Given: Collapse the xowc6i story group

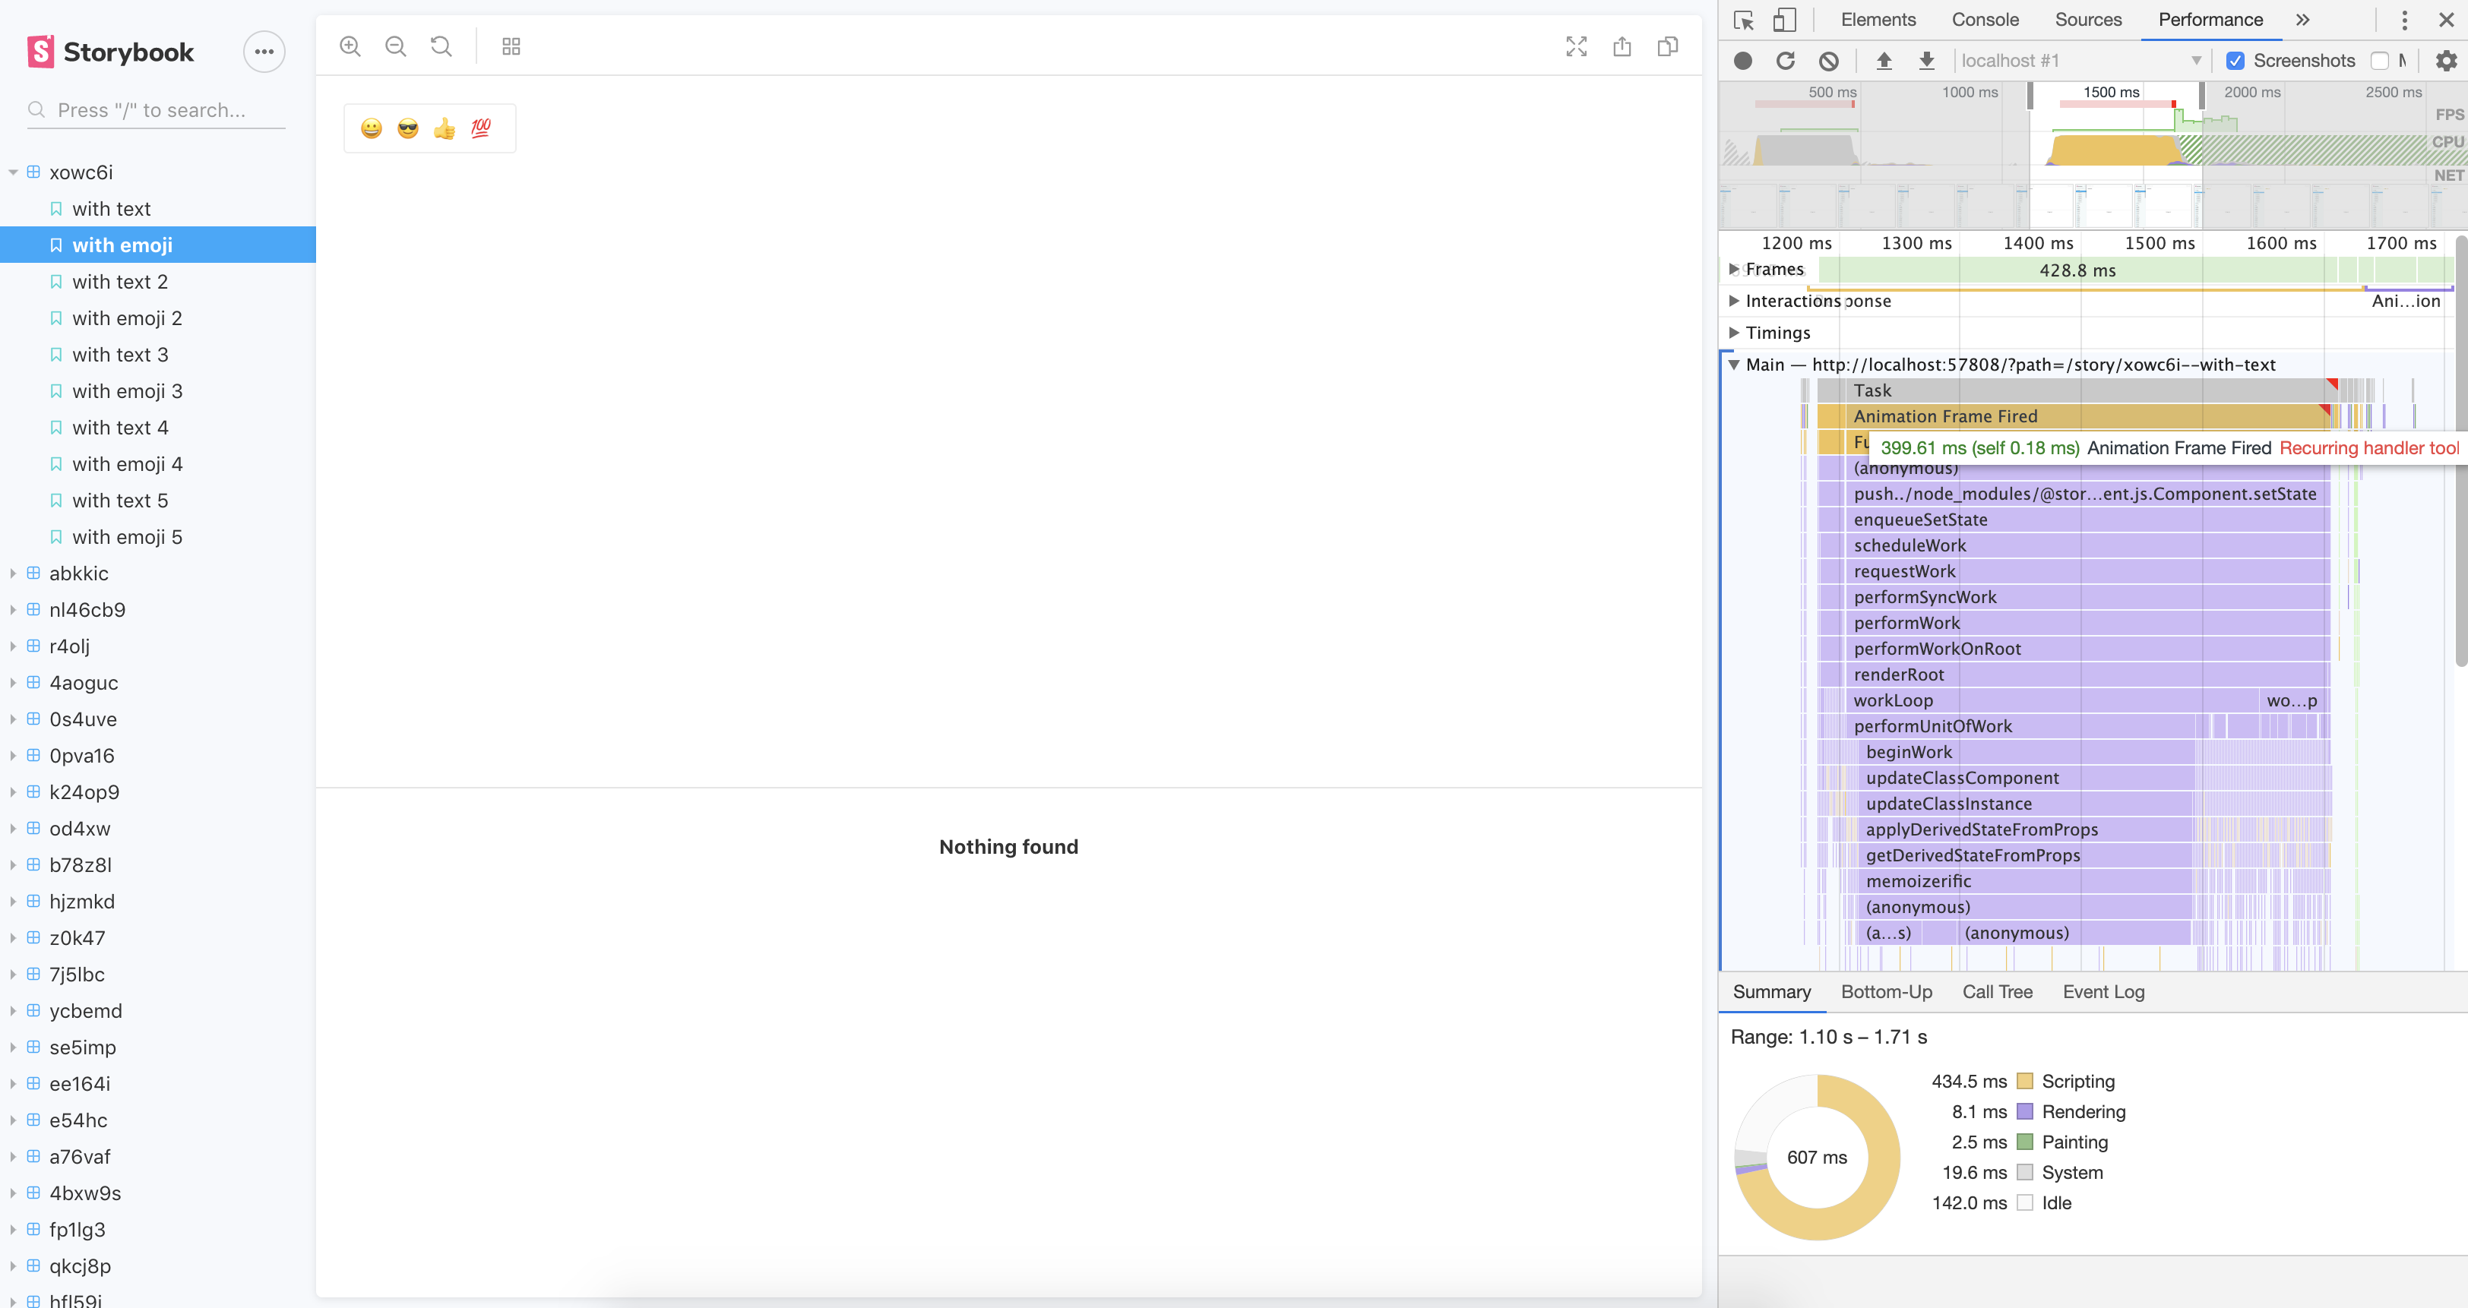Looking at the screenshot, I should coord(12,172).
